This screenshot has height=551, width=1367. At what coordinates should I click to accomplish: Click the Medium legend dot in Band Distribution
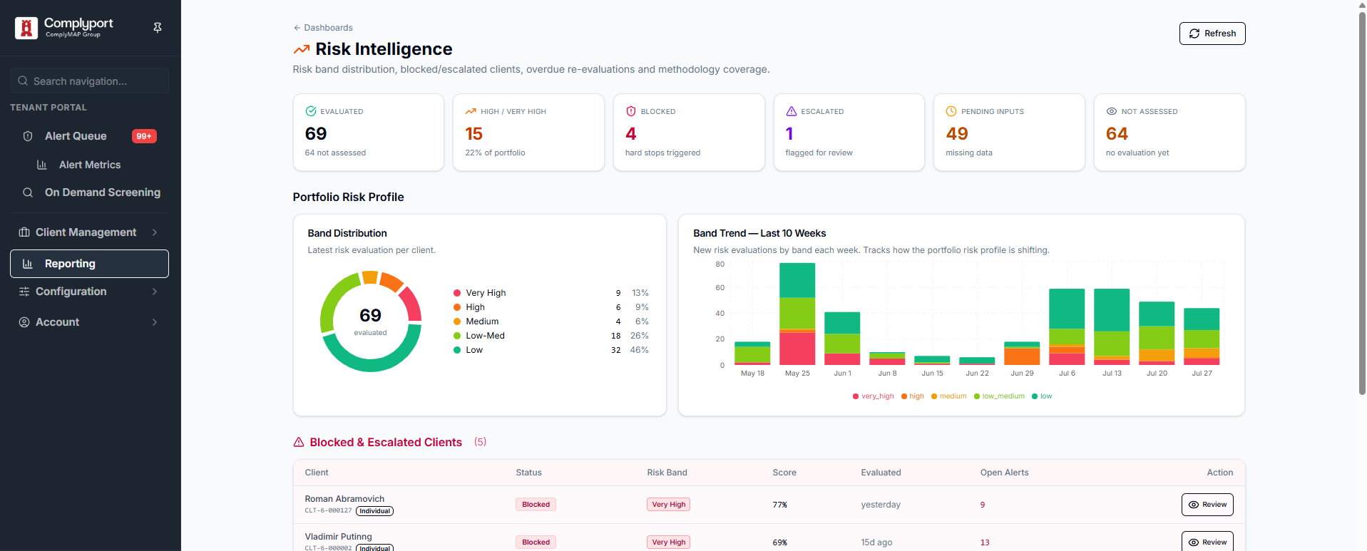(x=457, y=321)
